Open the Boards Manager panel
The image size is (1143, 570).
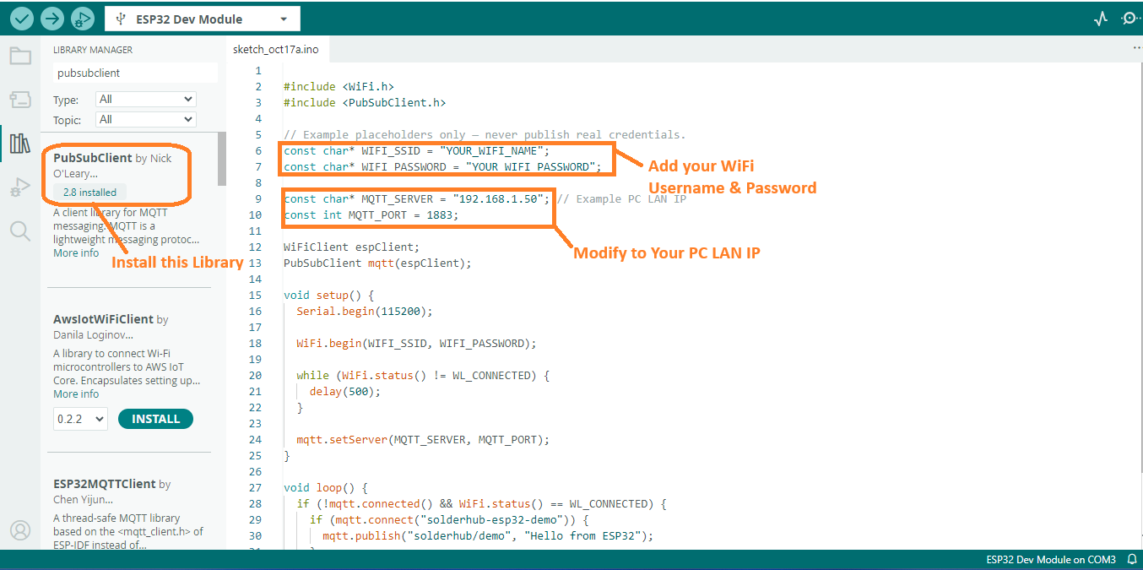tap(20, 100)
